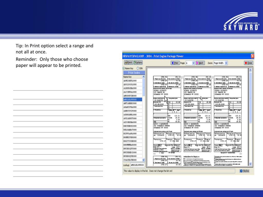Select BUSBRQUE000 in the name list
Image resolution: width=263 pixels, height=197 pixels.
133,156
